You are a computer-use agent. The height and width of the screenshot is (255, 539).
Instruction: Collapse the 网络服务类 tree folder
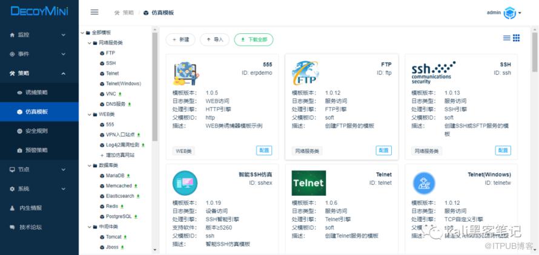(x=89, y=44)
